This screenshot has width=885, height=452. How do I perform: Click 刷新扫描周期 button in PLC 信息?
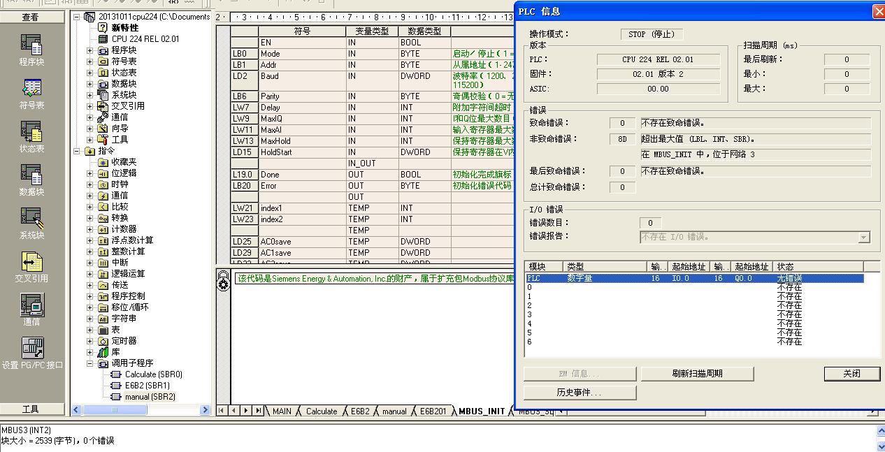click(697, 374)
